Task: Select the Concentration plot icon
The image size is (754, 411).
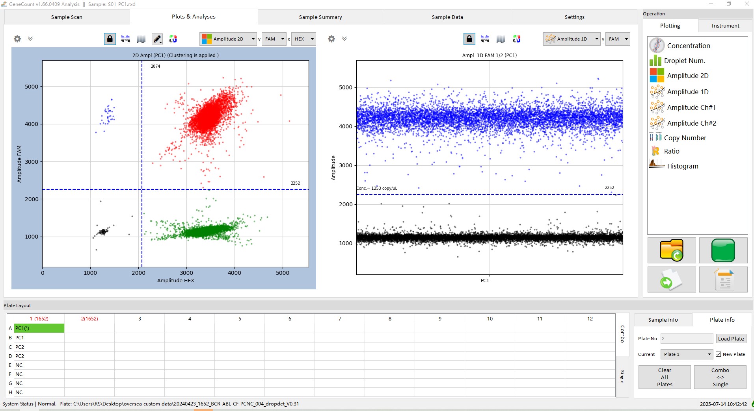Action: 657,46
